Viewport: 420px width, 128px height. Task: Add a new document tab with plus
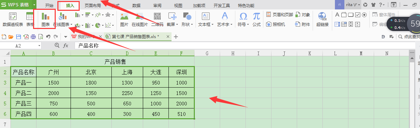(176, 36)
